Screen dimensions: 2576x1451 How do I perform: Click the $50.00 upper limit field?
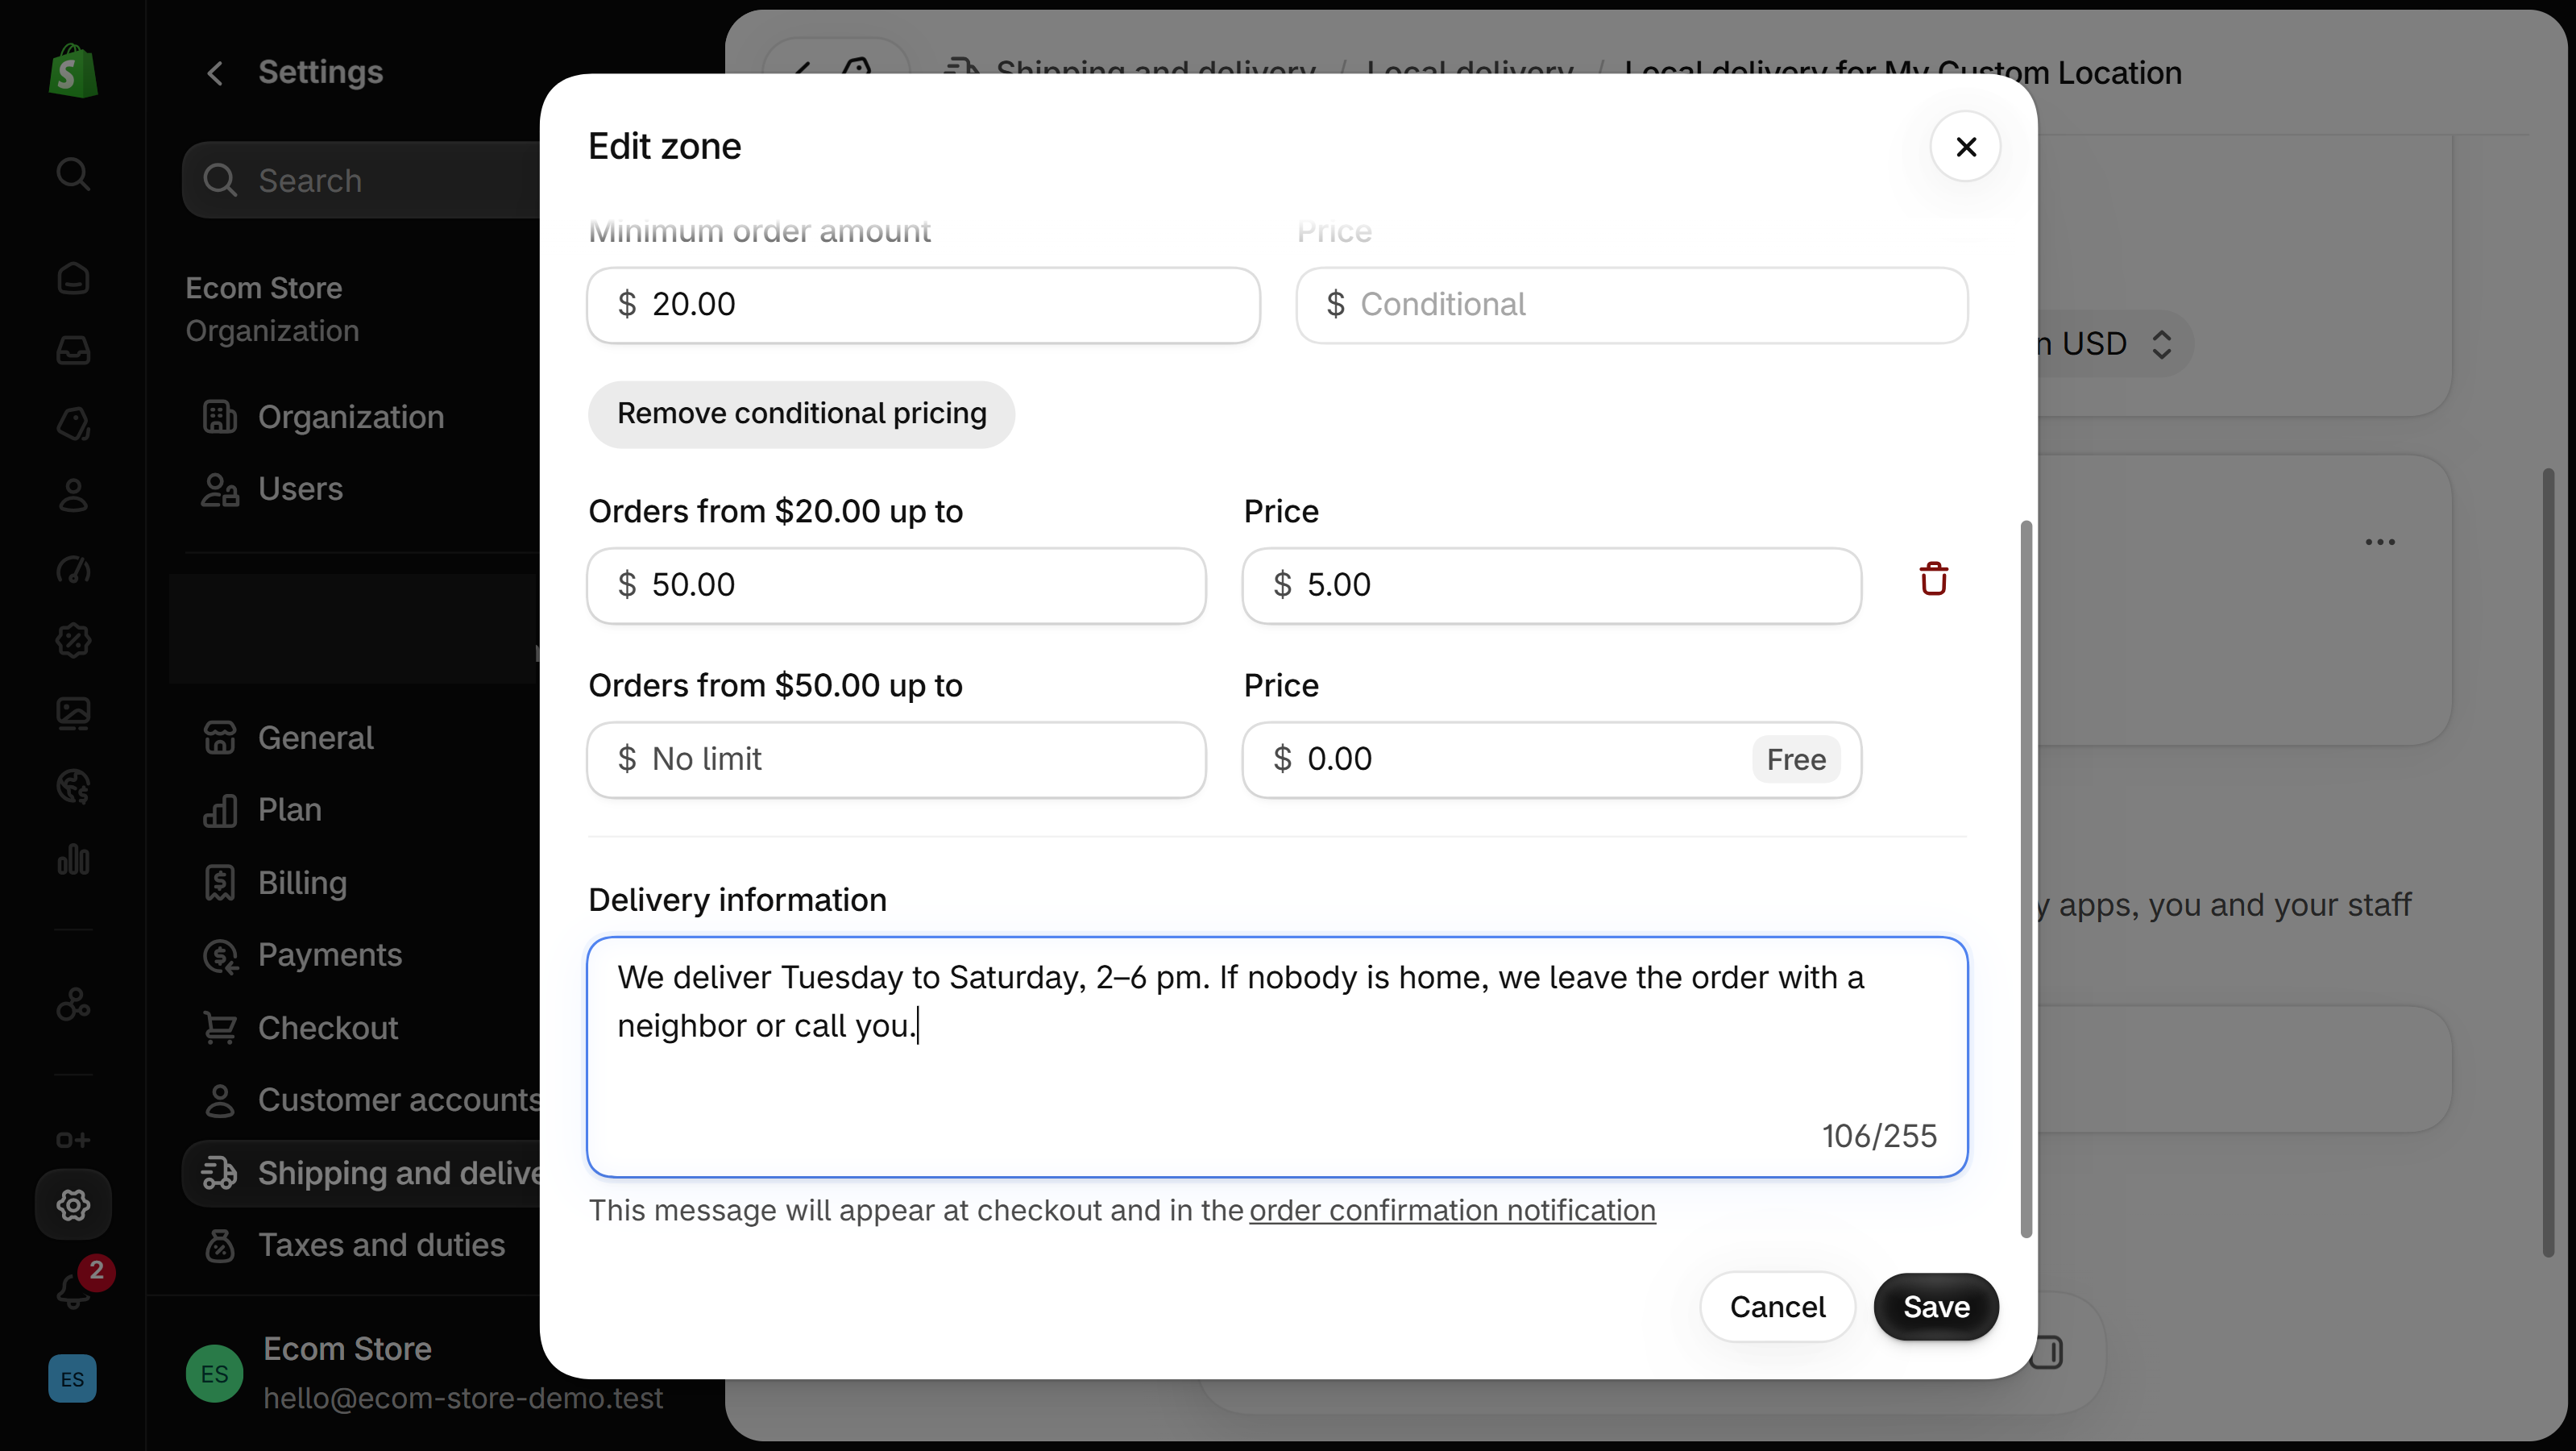[x=896, y=585]
